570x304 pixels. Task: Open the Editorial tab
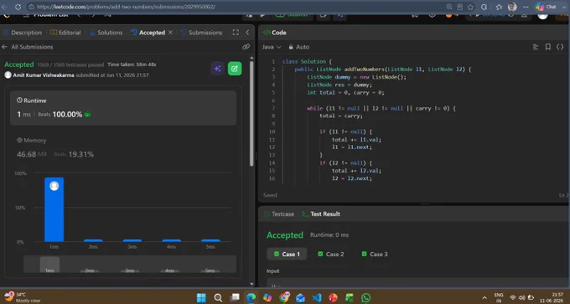[x=65, y=33]
